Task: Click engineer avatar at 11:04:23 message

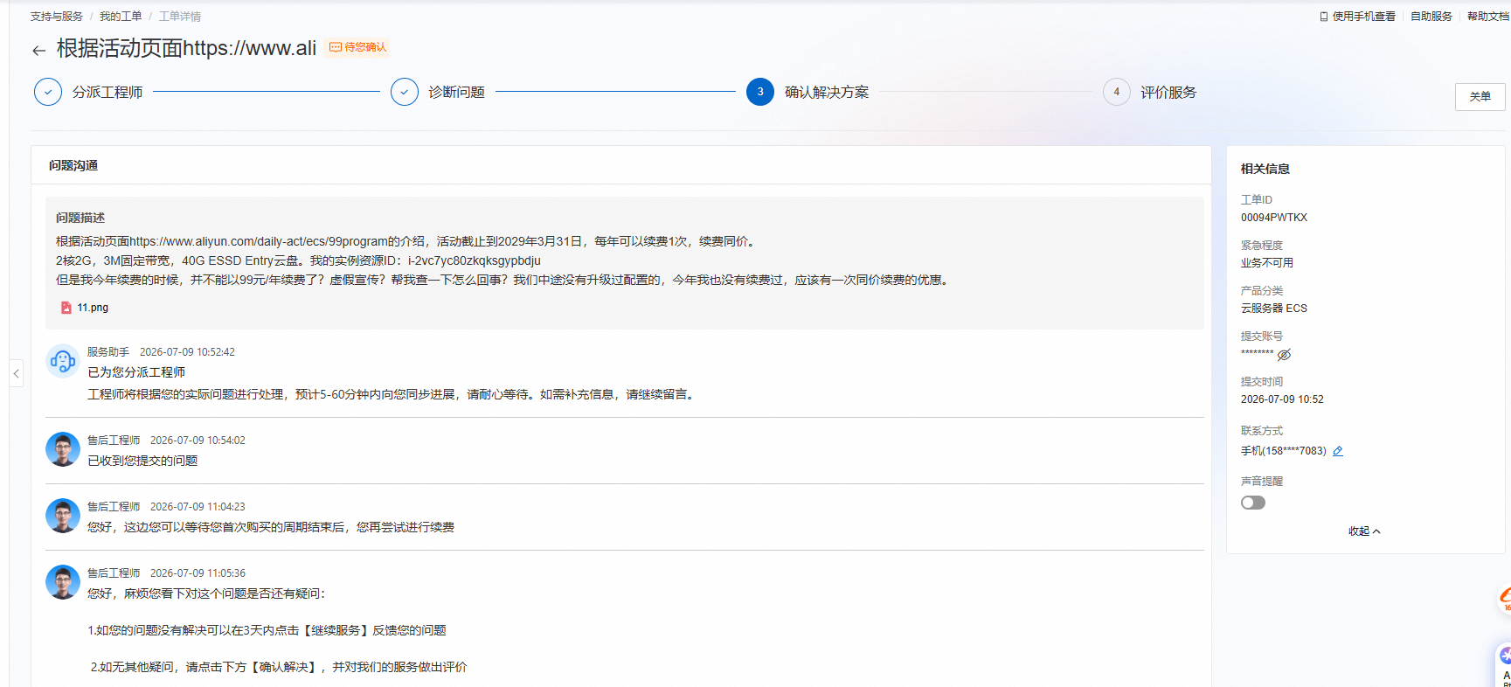Action: [x=63, y=516]
